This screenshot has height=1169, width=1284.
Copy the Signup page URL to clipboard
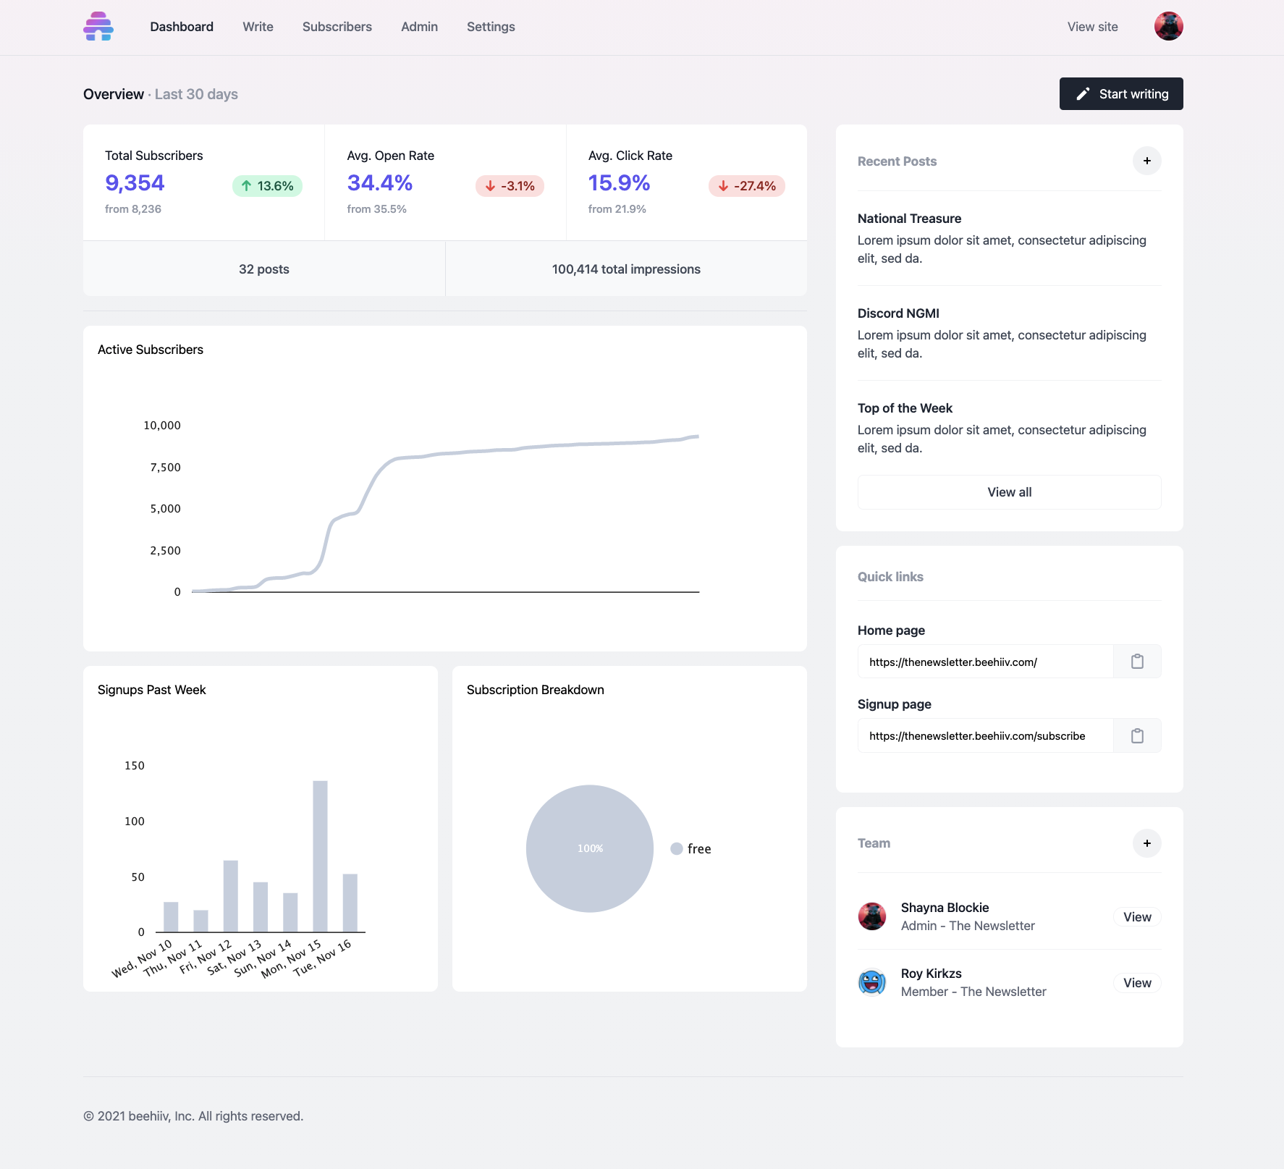pyautogui.click(x=1137, y=735)
